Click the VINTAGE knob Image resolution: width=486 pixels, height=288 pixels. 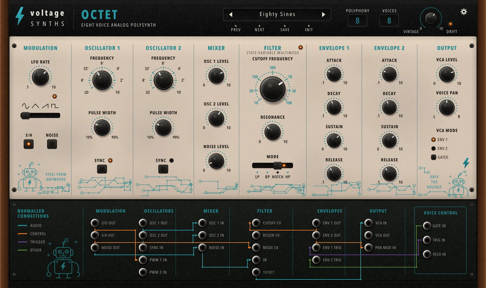(431, 18)
